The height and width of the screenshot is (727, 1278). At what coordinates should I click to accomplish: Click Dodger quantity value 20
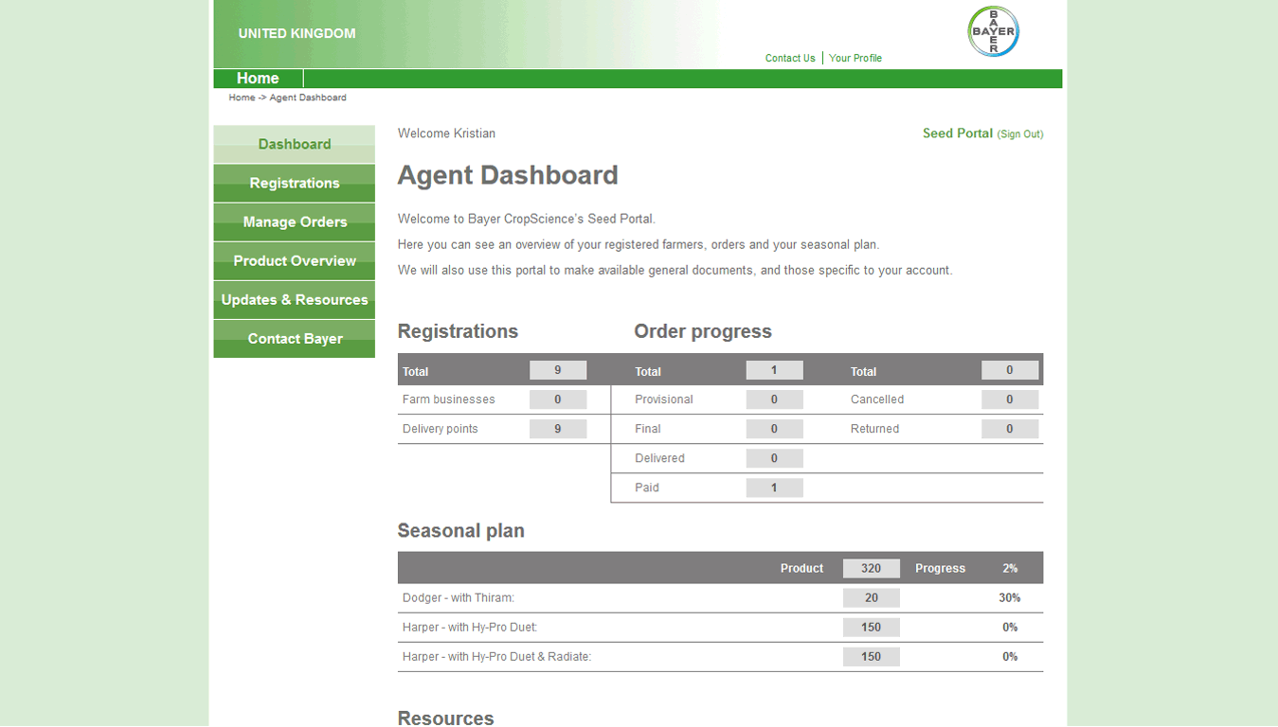(872, 597)
